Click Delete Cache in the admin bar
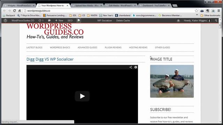 [x=123, y=20]
